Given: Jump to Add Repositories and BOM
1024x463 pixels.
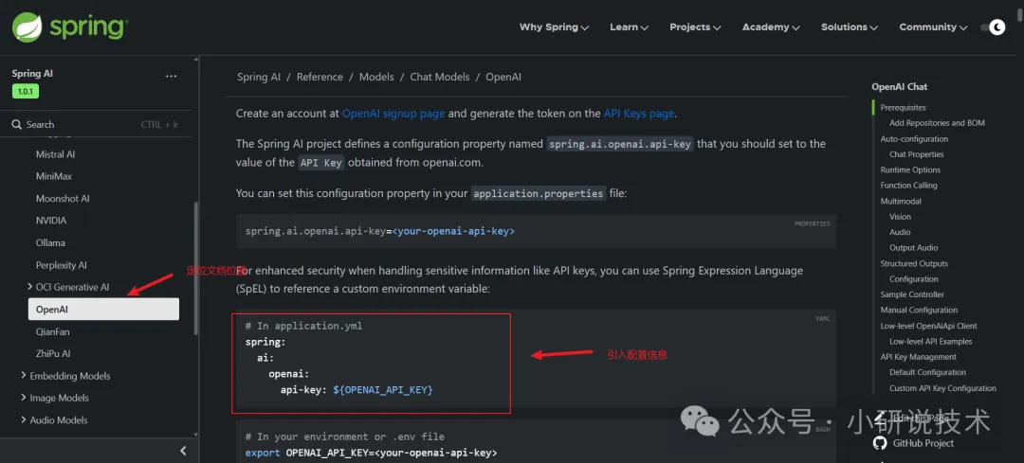Looking at the screenshot, I should 937,122.
